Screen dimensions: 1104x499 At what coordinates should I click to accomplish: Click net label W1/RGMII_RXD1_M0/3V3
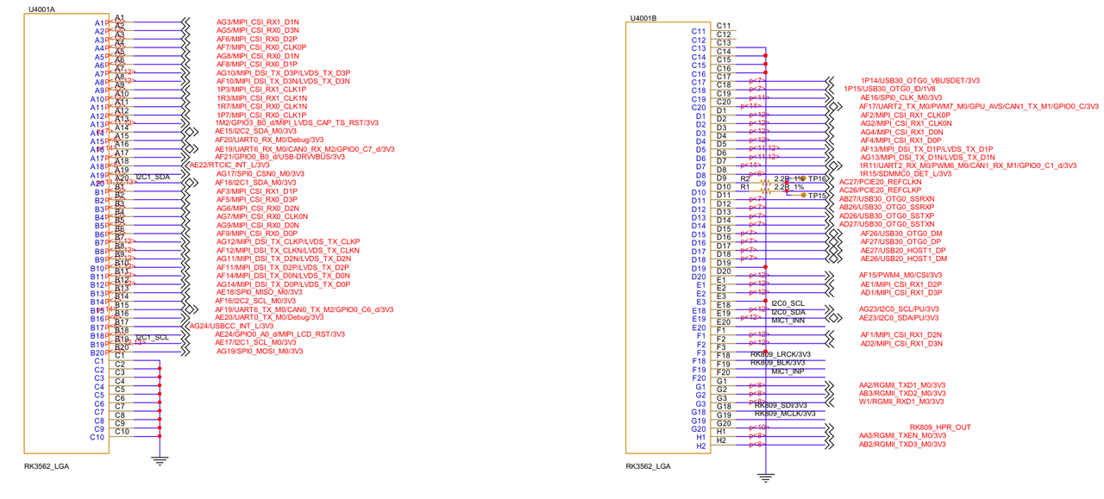pos(901,402)
